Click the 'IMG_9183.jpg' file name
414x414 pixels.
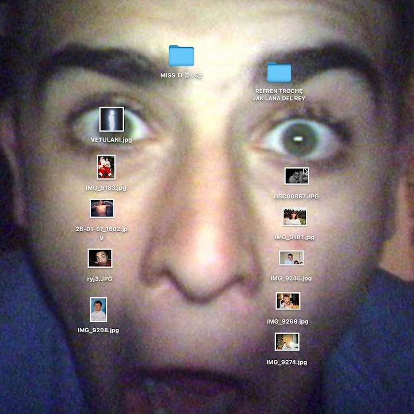[106, 187]
